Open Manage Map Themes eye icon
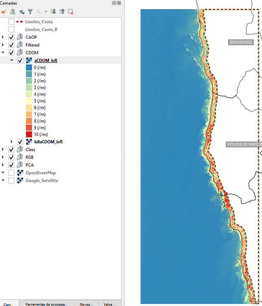Image resolution: width=262 pixels, height=306 pixels. (x=22, y=12)
